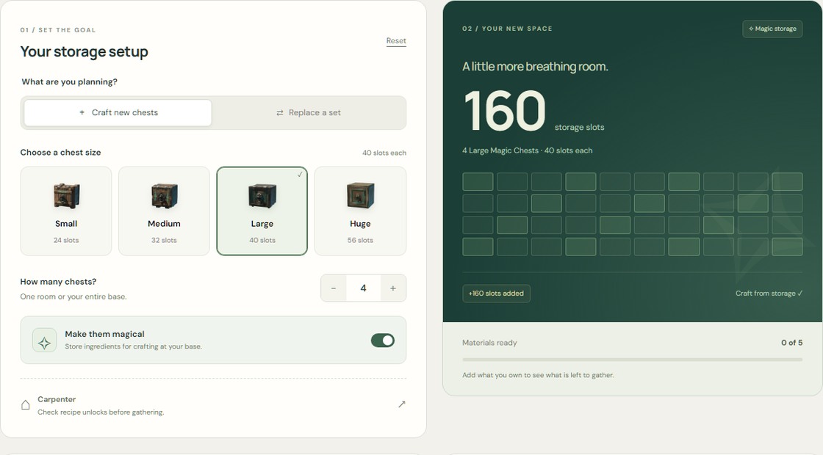This screenshot has width=823, height=455.
Task: Click the '24 slots' label under Small
Action: (x=66, y=240)
